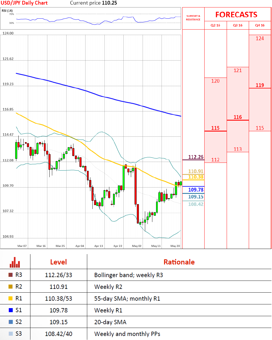Click the R2 level value '110.91' in table

(x=59, y=287)
